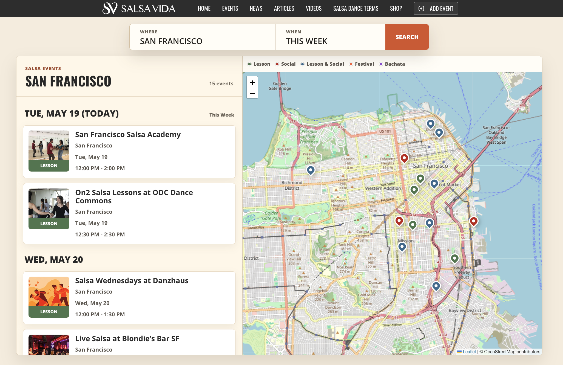Click the orange Search button

click(x=407, y=37)
